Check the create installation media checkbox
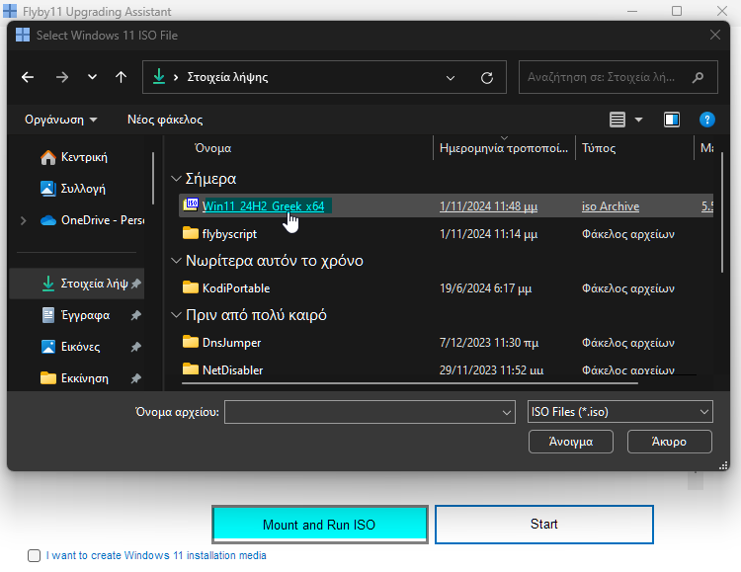This screenshot has width=741, height=572. click(34, 555)
